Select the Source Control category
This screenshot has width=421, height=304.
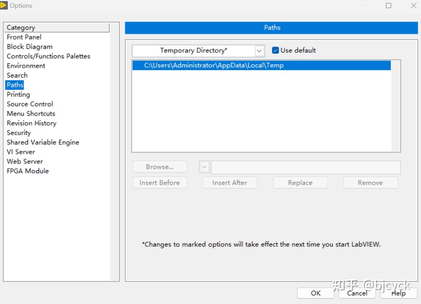[x=30, y=104]
